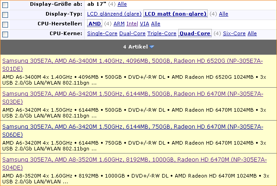
Task: Click specs text 'AMD A6-3420M 4x 1.50GHz • 6144MB • 750GB'
Action: (x=62, y=143)
